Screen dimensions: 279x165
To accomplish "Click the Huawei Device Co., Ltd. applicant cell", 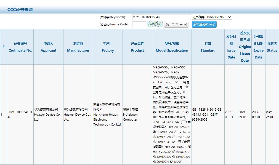I will pos(48,115).
